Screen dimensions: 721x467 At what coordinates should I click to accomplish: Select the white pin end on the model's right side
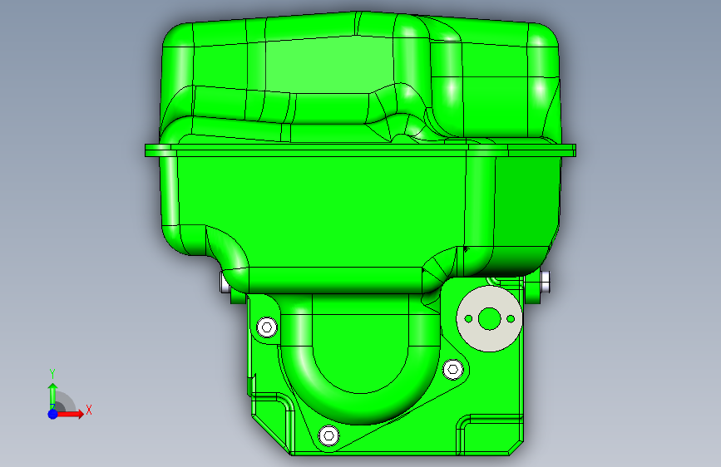[545, 282]
